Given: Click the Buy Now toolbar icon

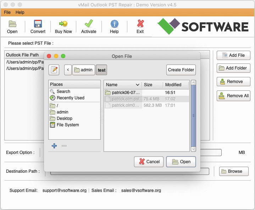Looking at the screenshot, I should (63, 24).
